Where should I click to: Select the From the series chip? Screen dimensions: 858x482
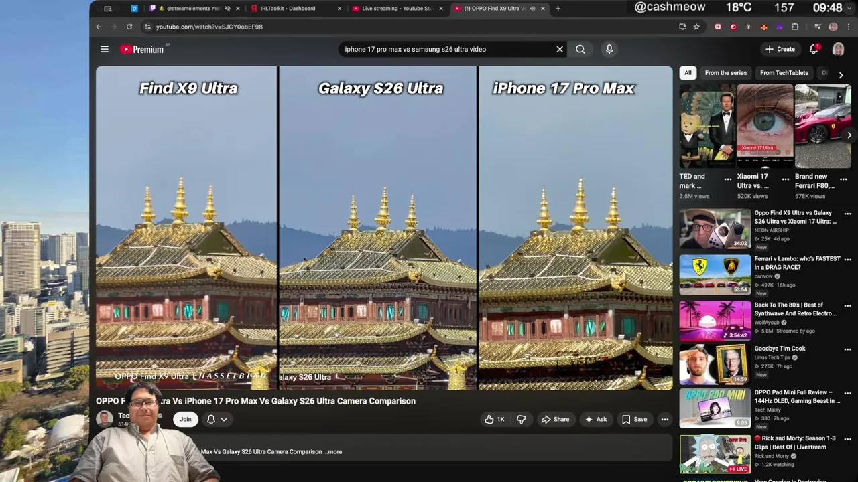tap(725, 73)
